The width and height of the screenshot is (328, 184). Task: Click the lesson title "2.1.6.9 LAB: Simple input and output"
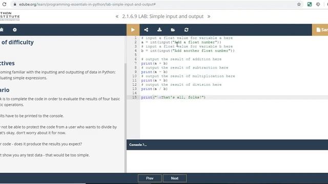tap(163, 16)
